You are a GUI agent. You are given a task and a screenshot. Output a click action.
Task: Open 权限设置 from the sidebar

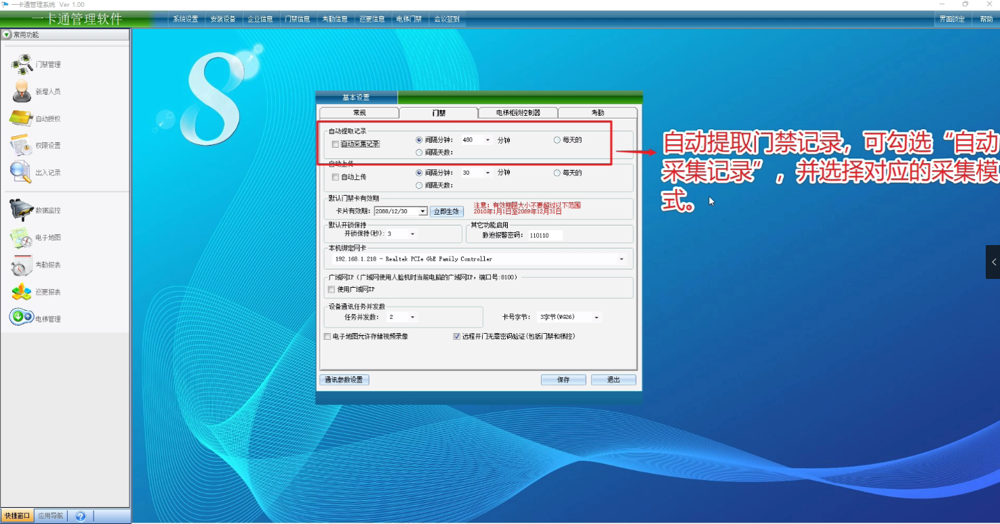pos(37,146)
